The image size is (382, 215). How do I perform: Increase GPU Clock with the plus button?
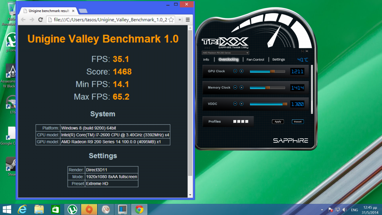tap(242, 71)
